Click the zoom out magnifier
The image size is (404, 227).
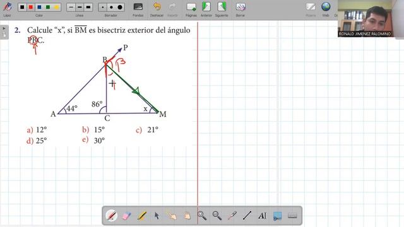click(x=217, y=216)
